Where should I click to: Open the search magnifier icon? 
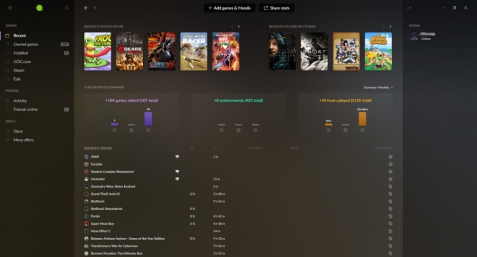(67, 8)
